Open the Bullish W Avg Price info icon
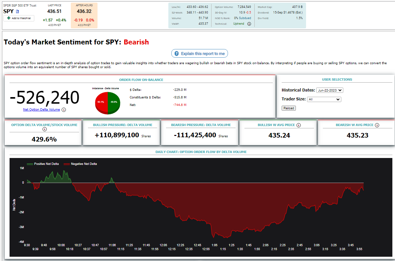 pos(298,125)
